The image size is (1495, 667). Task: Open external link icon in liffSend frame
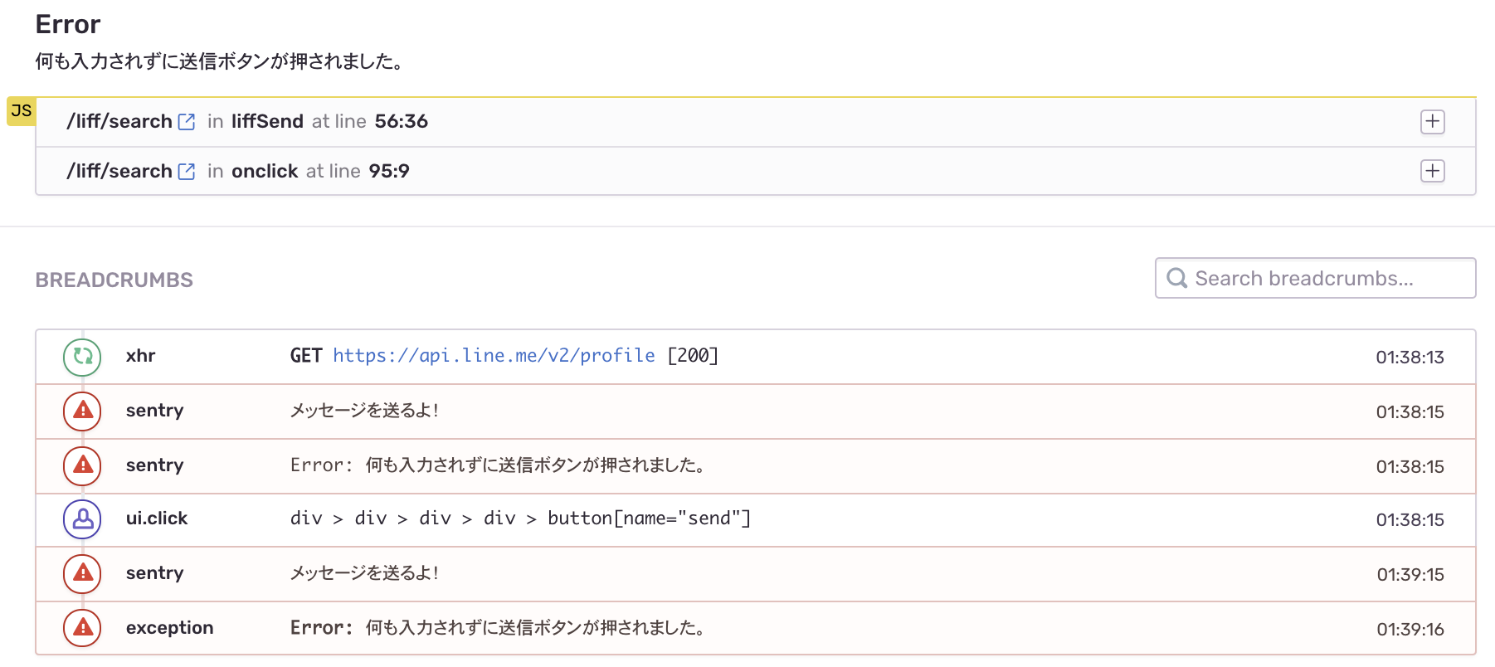187,122
